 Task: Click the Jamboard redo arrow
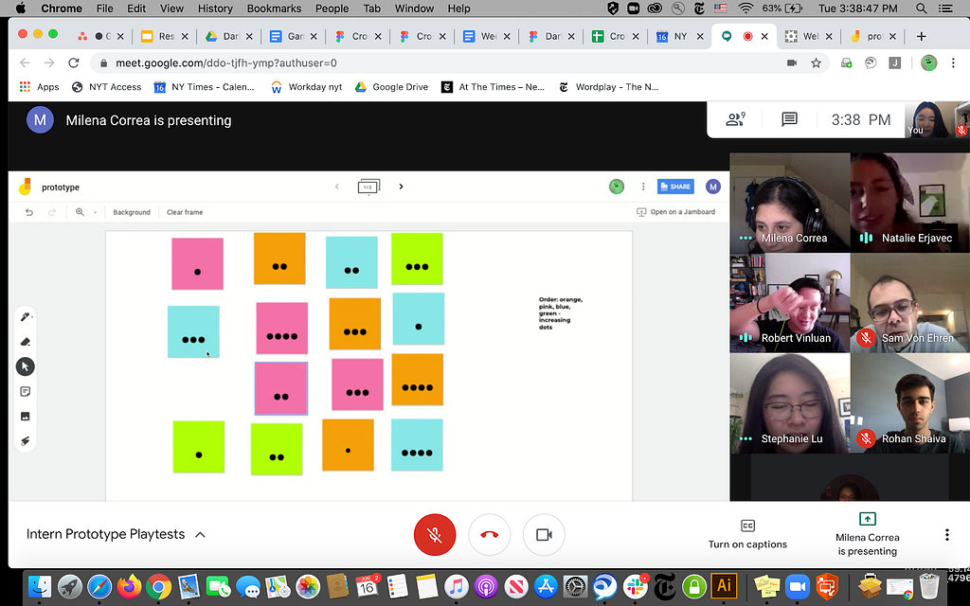click(52, 212)
